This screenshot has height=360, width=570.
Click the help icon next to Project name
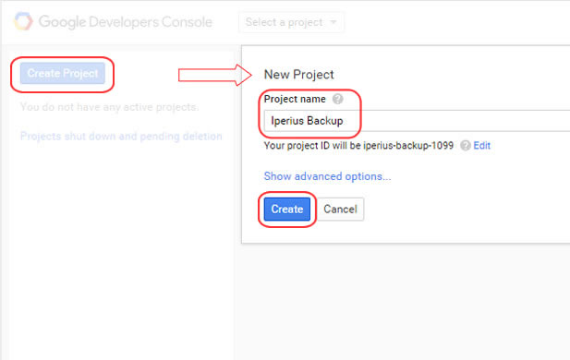pos(338,99)
